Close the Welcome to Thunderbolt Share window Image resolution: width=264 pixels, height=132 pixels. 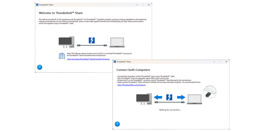pos(149,5)
